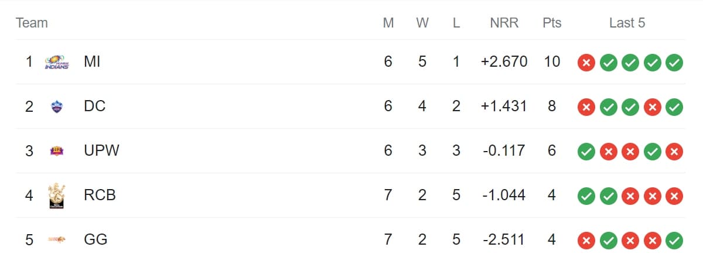The height and width of the screenshot is (264, 703).
Task: Click DC's last green win icon
Action: pos(675,107)
